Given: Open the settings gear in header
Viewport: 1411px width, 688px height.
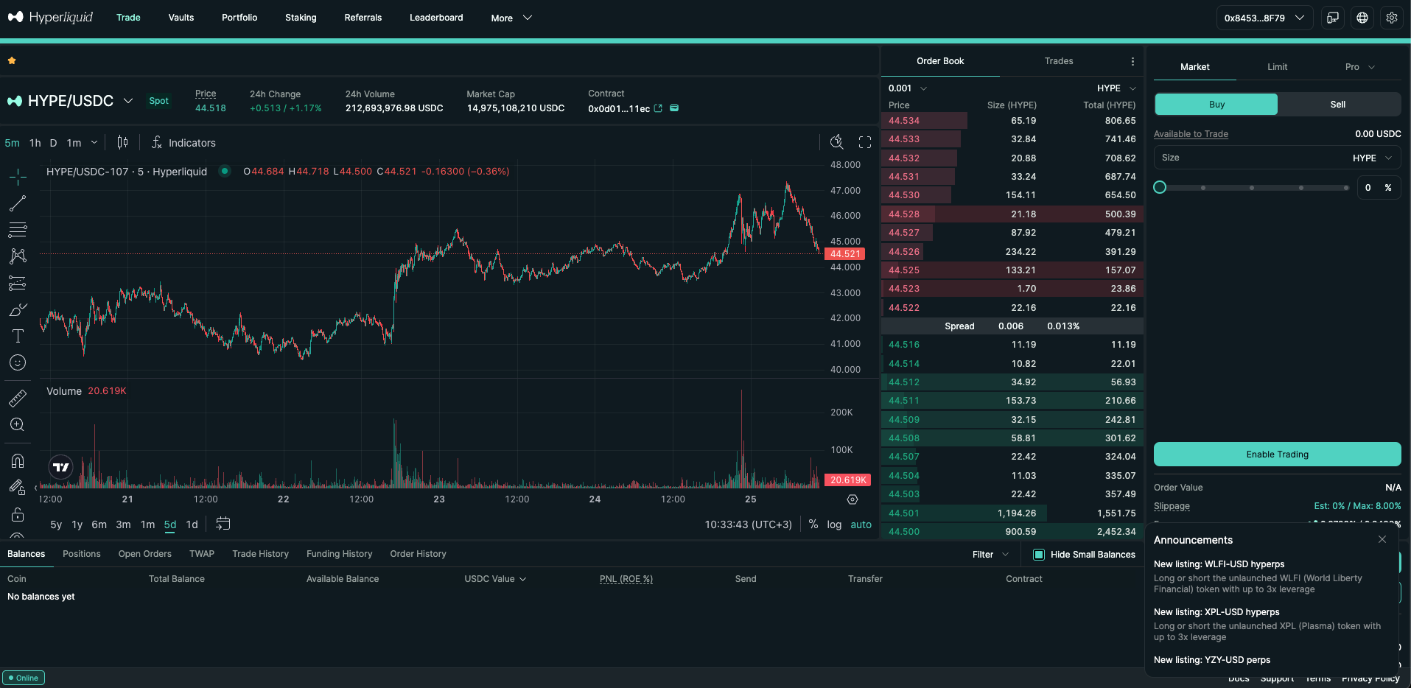Looking at the screenshot, I should point(1392,18).
